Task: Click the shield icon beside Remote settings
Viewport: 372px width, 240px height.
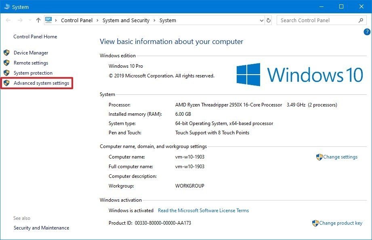Action: tap(6, 63)
